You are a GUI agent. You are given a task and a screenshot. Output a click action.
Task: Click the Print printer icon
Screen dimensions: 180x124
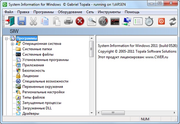68,21
